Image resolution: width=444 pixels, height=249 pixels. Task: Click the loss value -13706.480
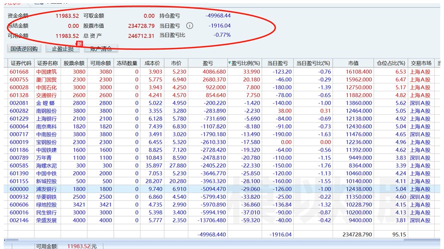[x=212, y=220]
